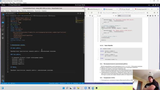The image size is (160, 90).
Task: Open the Справка menu in VS Code
Action: tap(44, 11)
